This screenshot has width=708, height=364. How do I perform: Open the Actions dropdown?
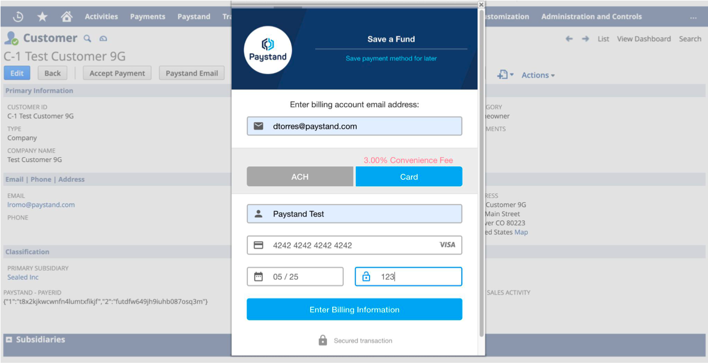538,75
